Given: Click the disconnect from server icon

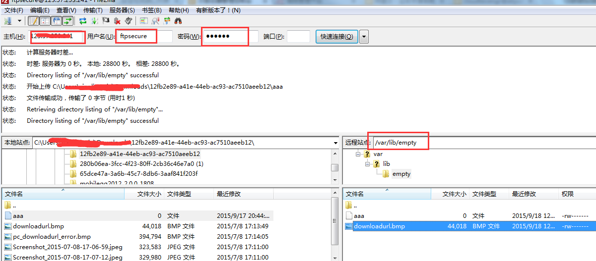Looking at the screenshot, I should [117, 21].
